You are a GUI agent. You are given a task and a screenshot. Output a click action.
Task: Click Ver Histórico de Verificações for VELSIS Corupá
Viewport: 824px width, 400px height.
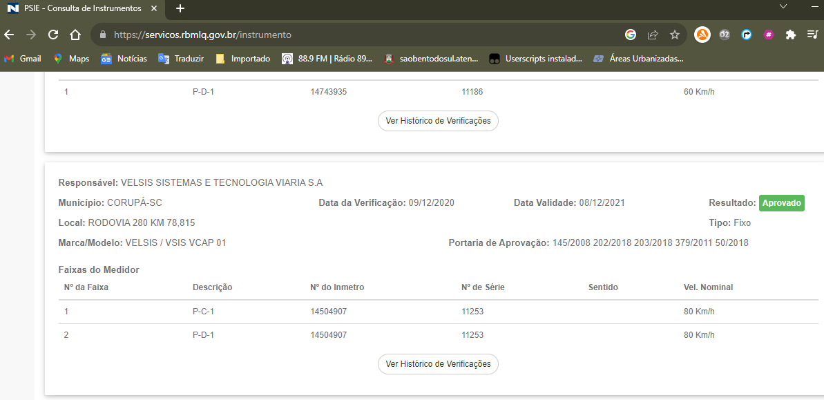(x=438, y=364)
